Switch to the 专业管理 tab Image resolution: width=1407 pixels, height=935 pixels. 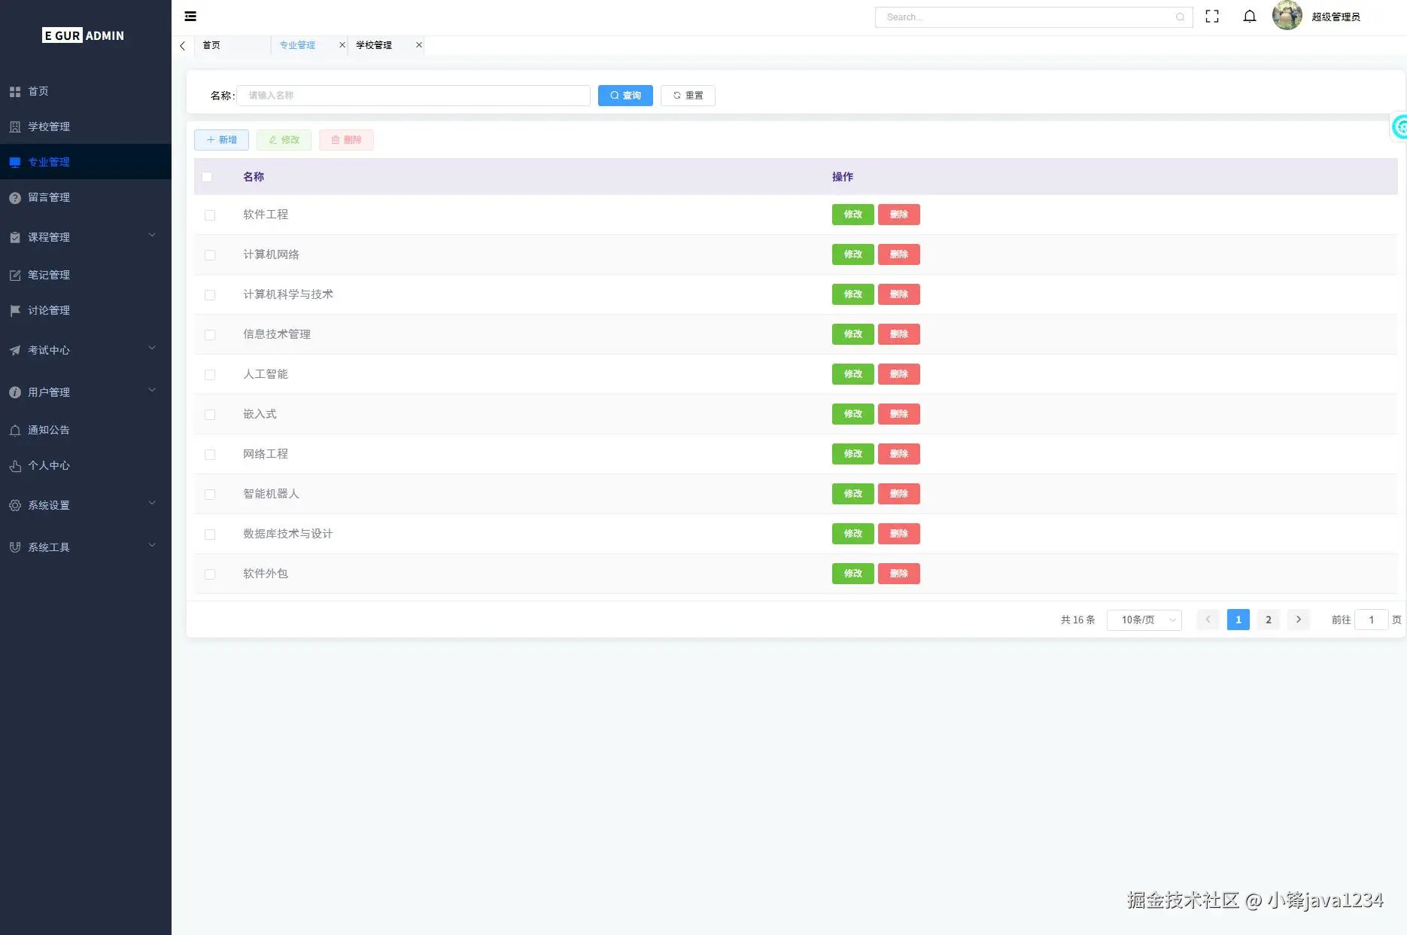tap(297, 45)
